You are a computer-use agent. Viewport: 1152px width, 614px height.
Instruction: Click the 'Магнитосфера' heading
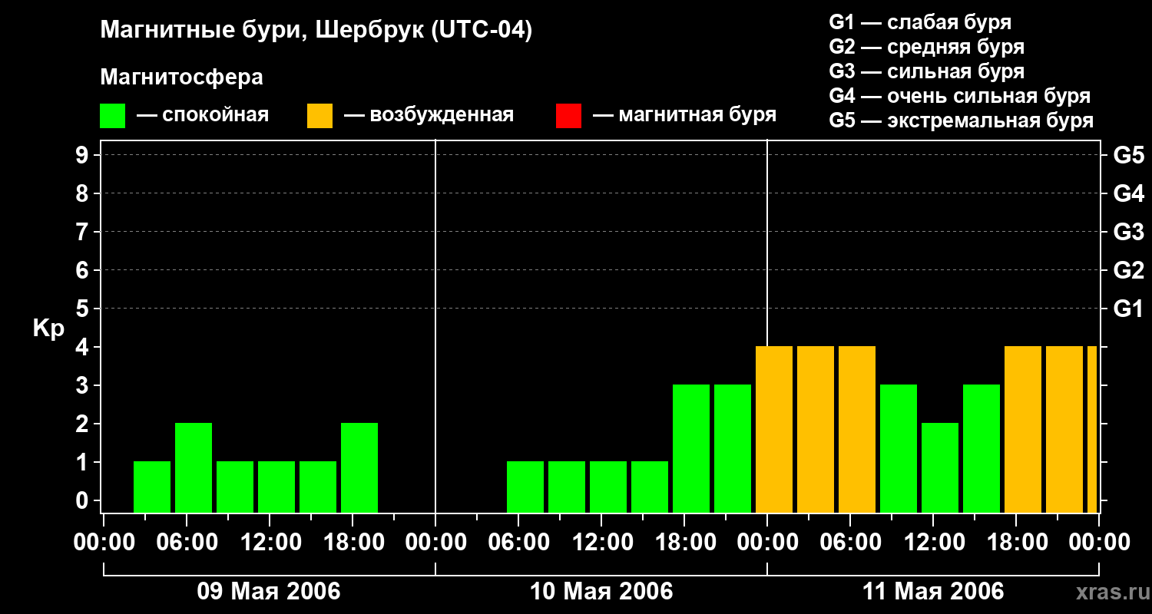click(181, 78)
